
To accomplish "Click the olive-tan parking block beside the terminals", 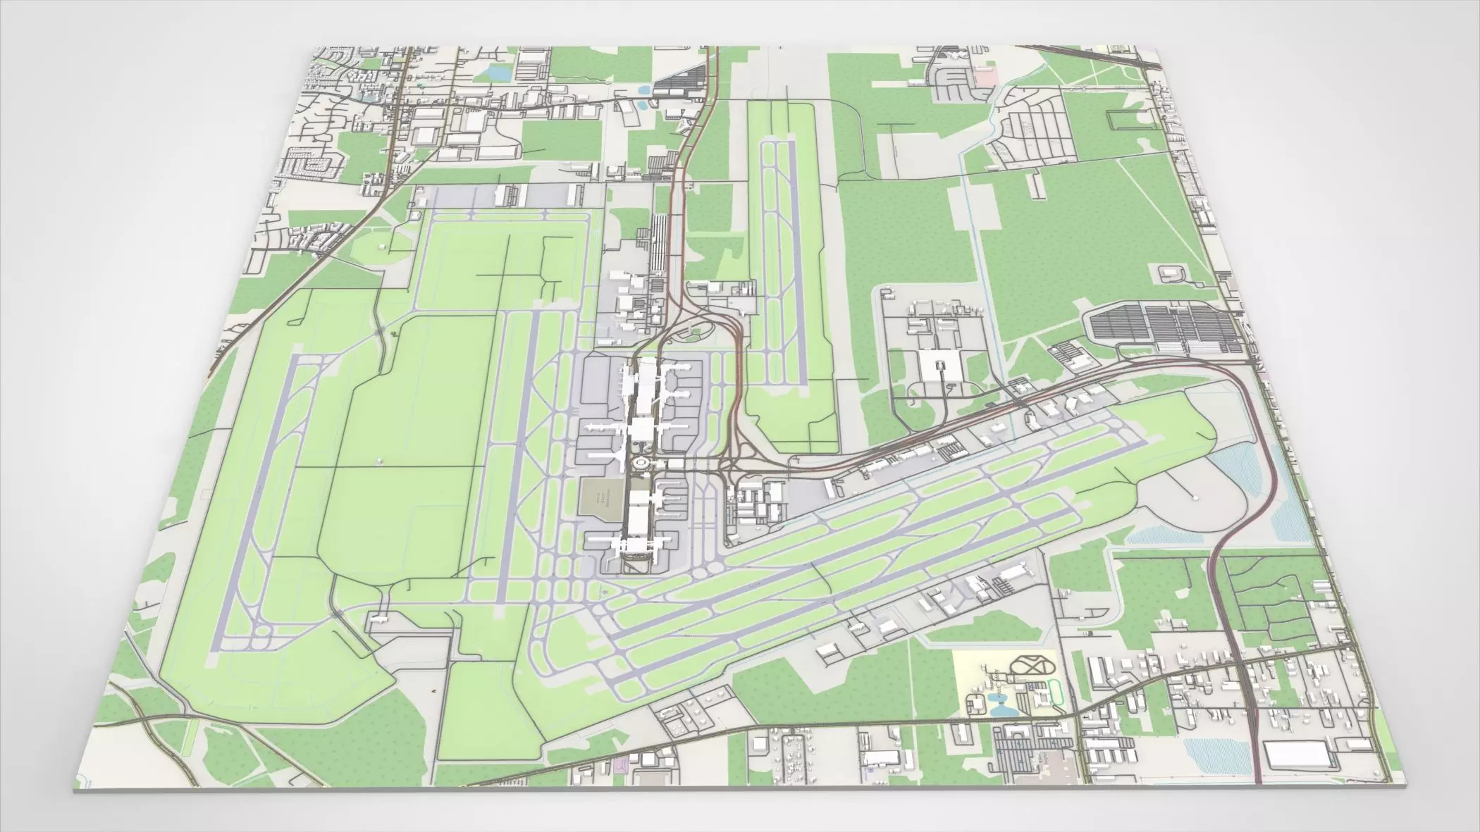I will point(600,499).
